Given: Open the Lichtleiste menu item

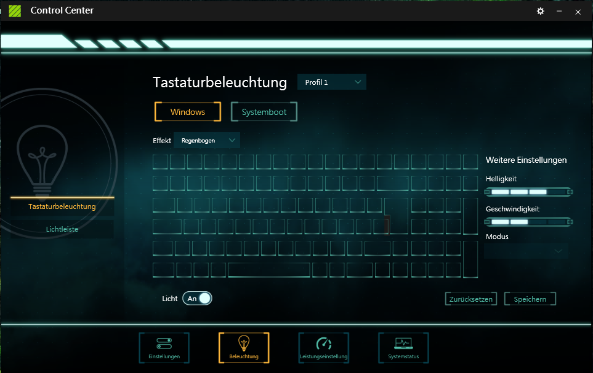Looking at the screenshot, I should point(62,229).
